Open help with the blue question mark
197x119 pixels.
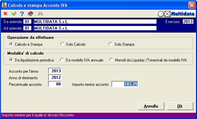22,14
